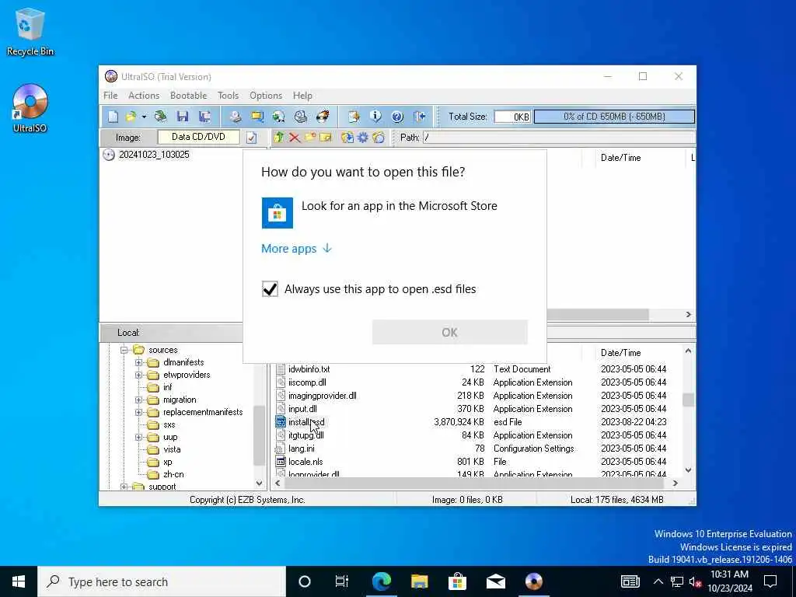Expand the uup folder node
This screenshot has width=796, height=597.
(138, 437)
